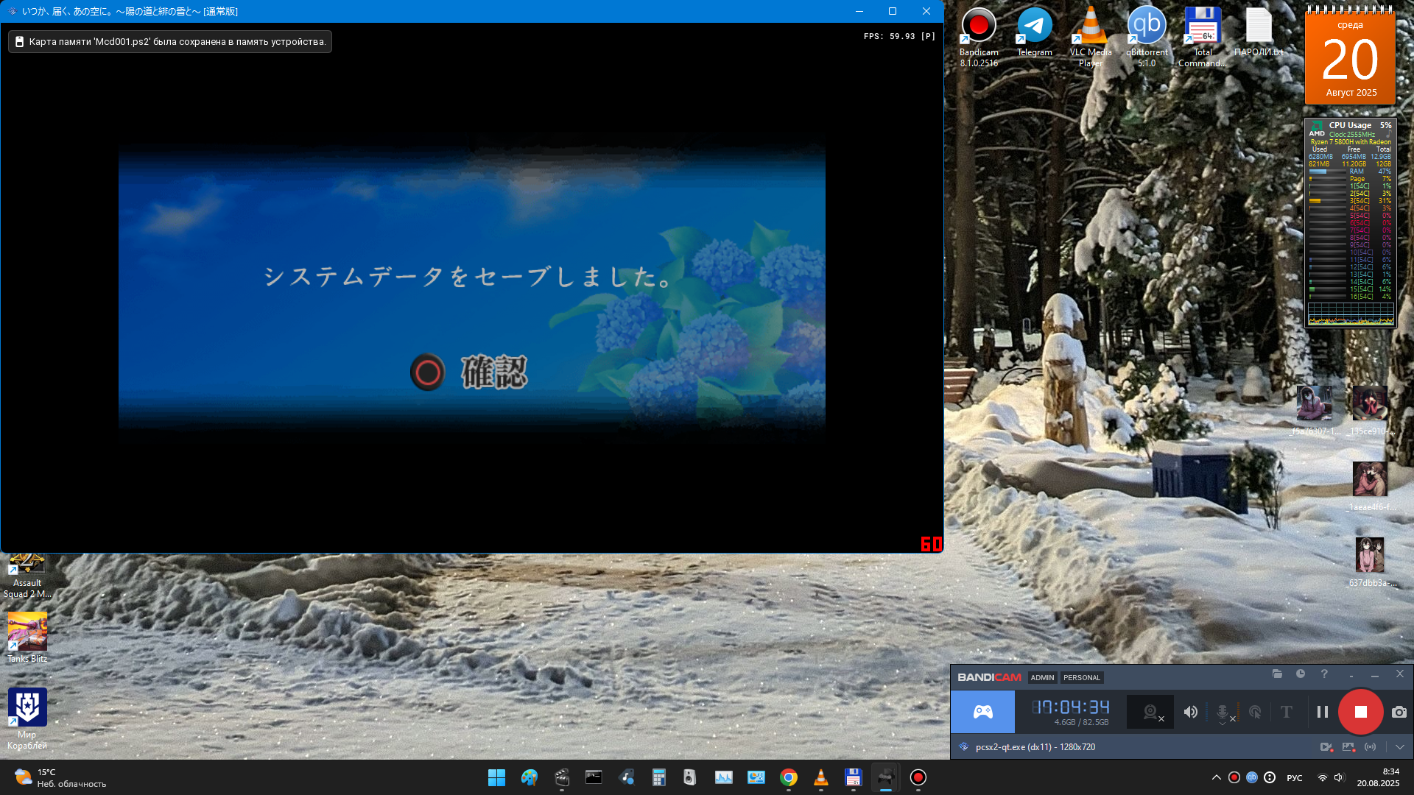The width and height of the screenshot is (1414, 795).
Task: Show hidden system tray icons
Action: click(1216, 777)
